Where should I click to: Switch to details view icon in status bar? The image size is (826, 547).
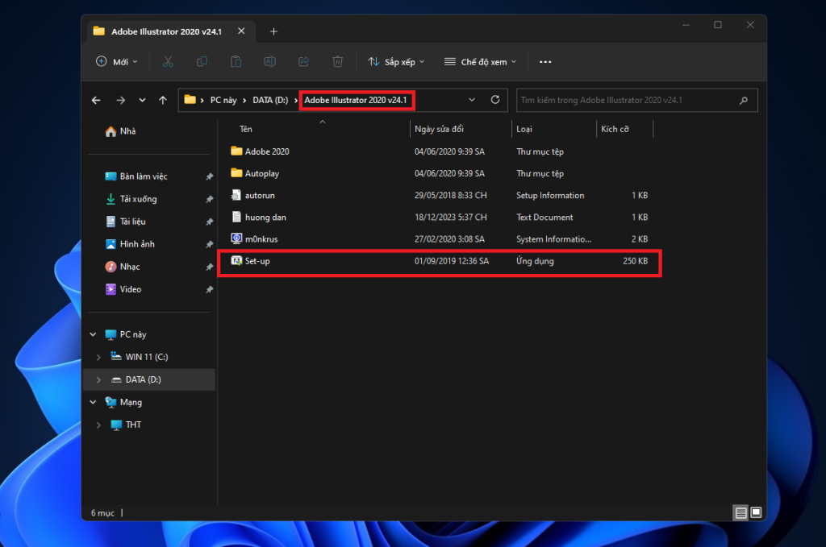[740, 512]
